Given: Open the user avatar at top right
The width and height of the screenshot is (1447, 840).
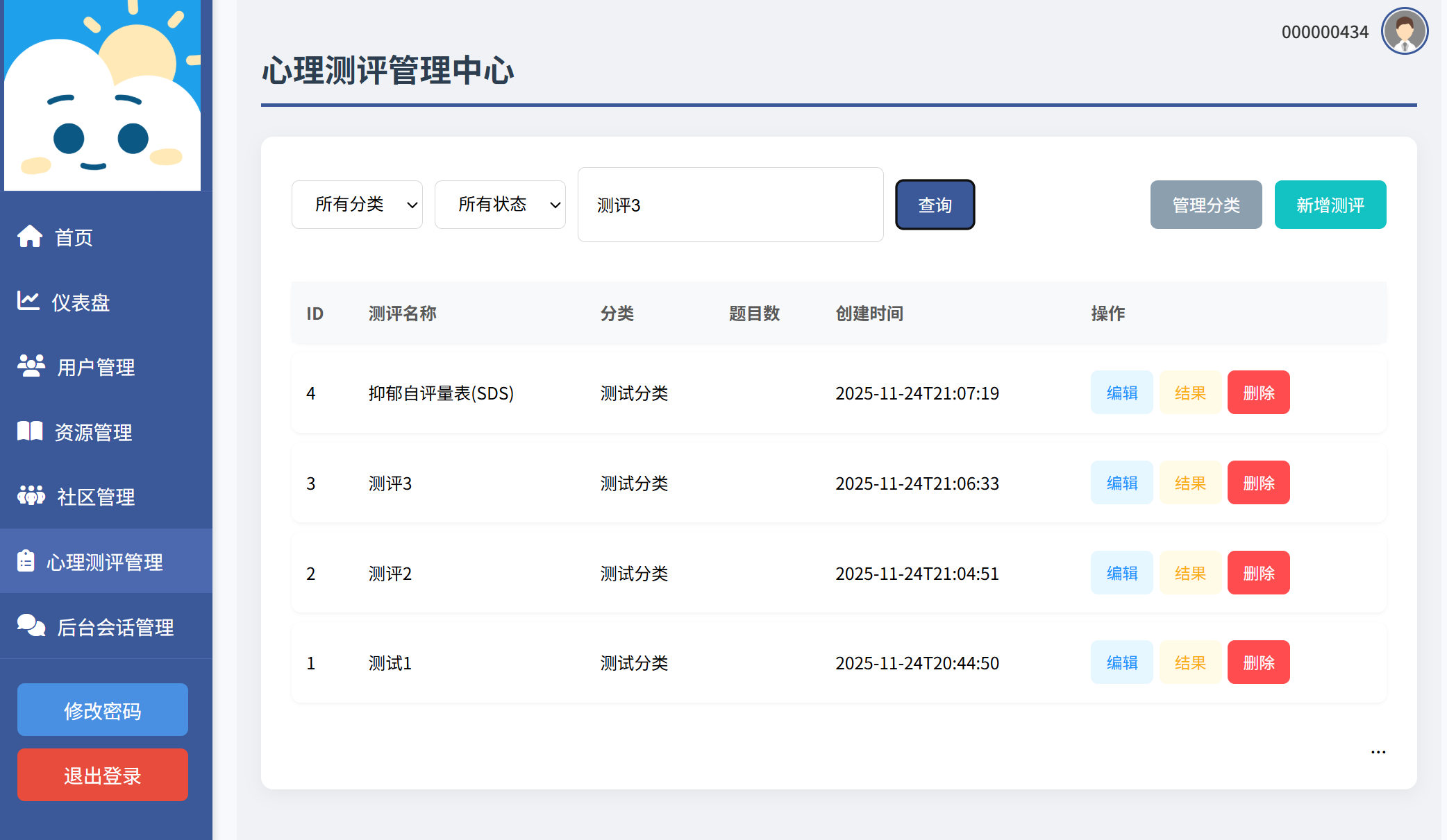Looking at the screenshot, I should tap(1404, 31).
